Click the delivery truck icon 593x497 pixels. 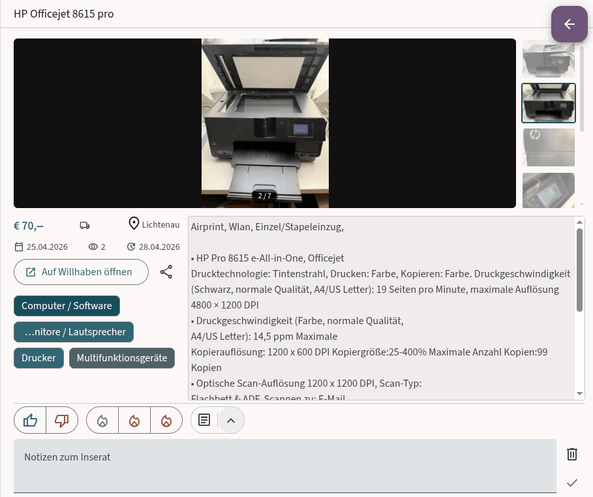pos(85,226)
